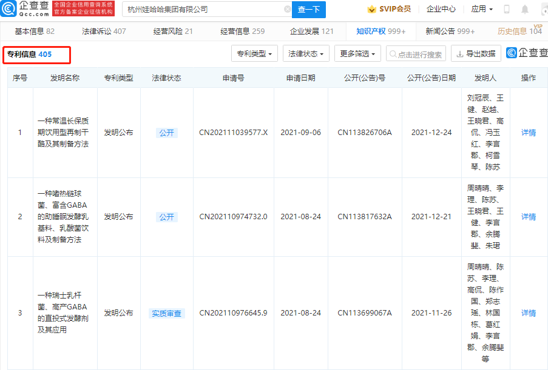
Task: Click the 法律状态 column header
Action: pyautogui.click(x=167, y=78)
